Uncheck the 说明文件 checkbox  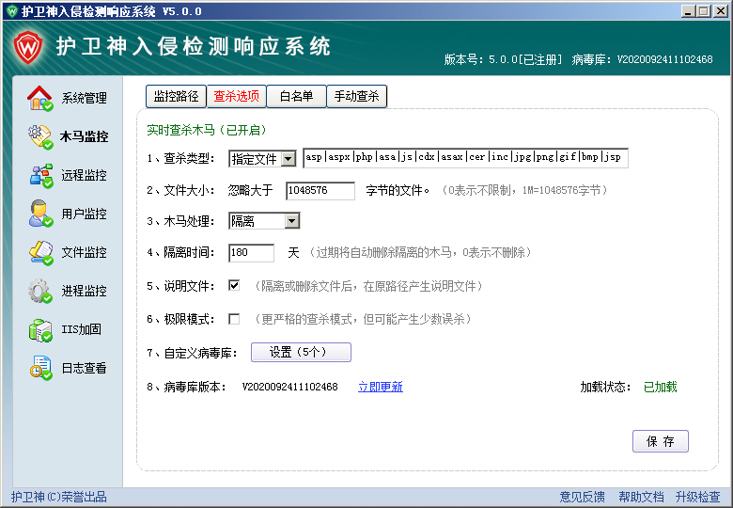pos(234,286)
